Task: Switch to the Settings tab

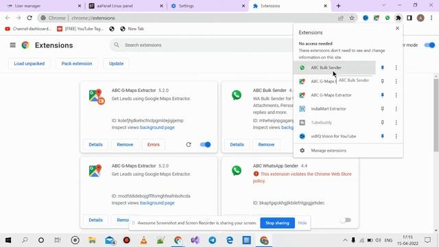Action: pyautogui.click(x=208, y=6)
